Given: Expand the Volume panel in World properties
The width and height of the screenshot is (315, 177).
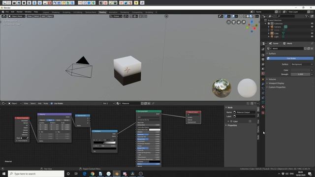Looking at the screenshot, I should click(x=272, y=79).
